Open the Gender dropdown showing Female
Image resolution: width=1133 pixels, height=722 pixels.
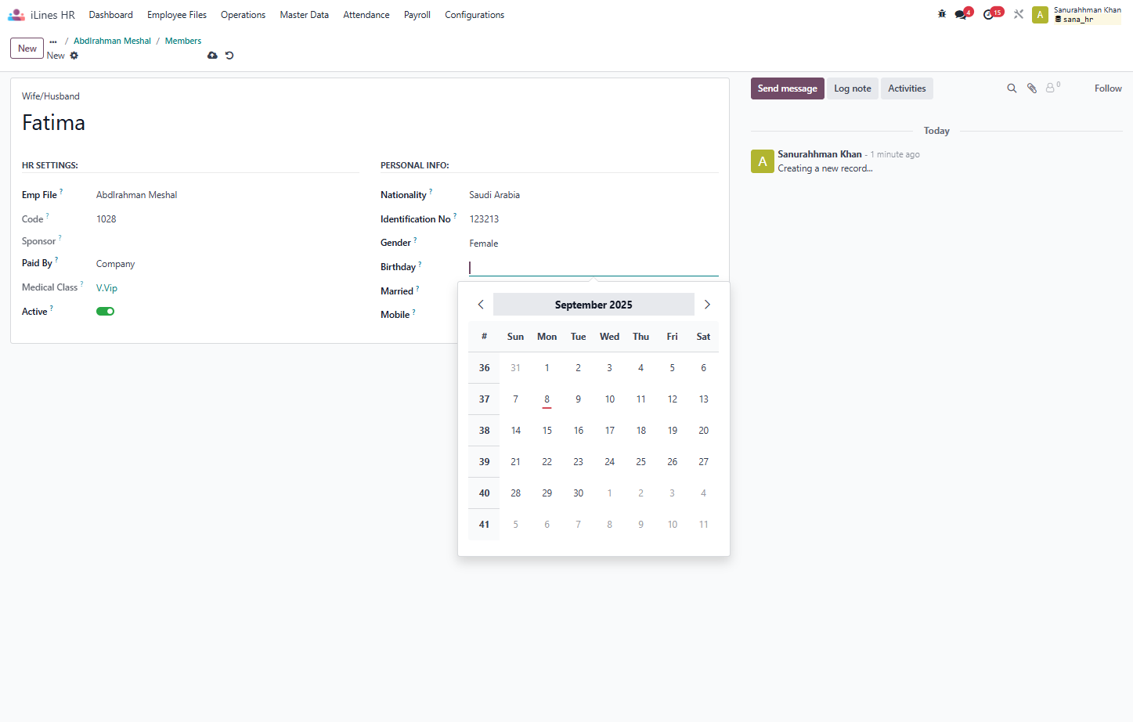[x=594, y=244]
